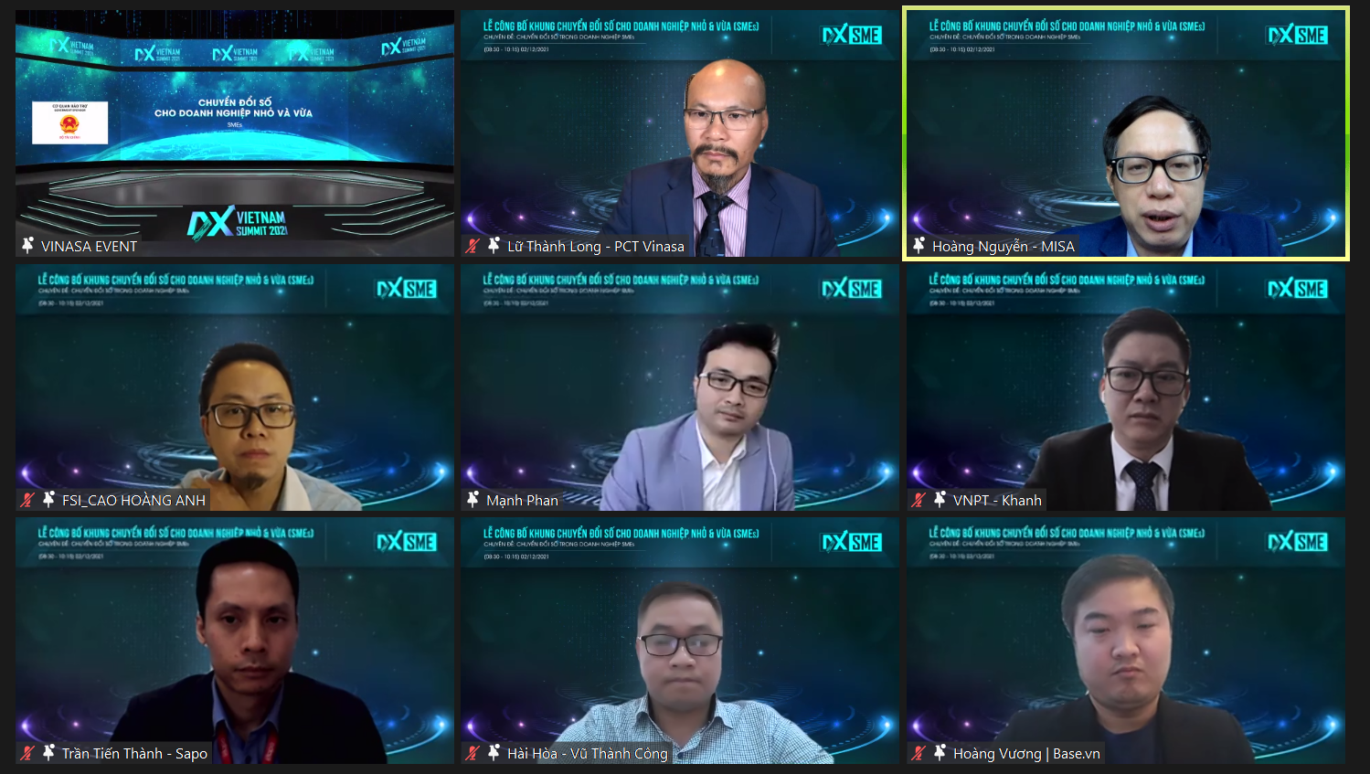Image resolution: width=1370 pixels, height=774 pixels.
Task: Click the muted mic icon for Hoàng Vương | Base.vn
Action: click(919, 752)
